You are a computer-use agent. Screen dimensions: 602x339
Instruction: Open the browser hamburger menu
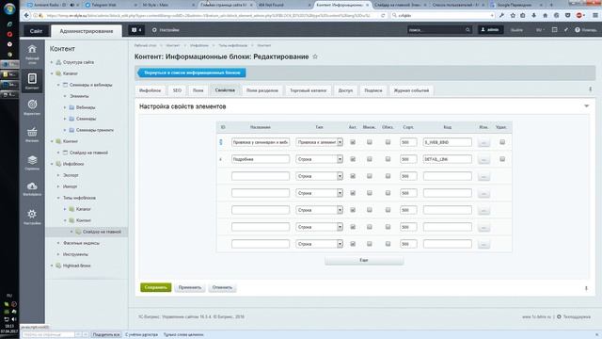pos(595,15)
